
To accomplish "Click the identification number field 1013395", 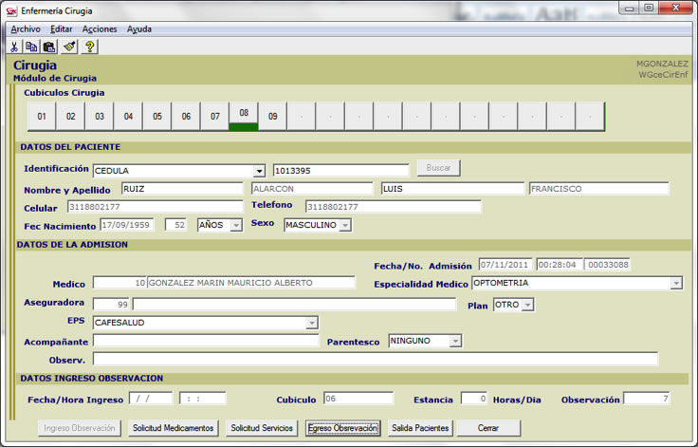I will pos(341,171).
